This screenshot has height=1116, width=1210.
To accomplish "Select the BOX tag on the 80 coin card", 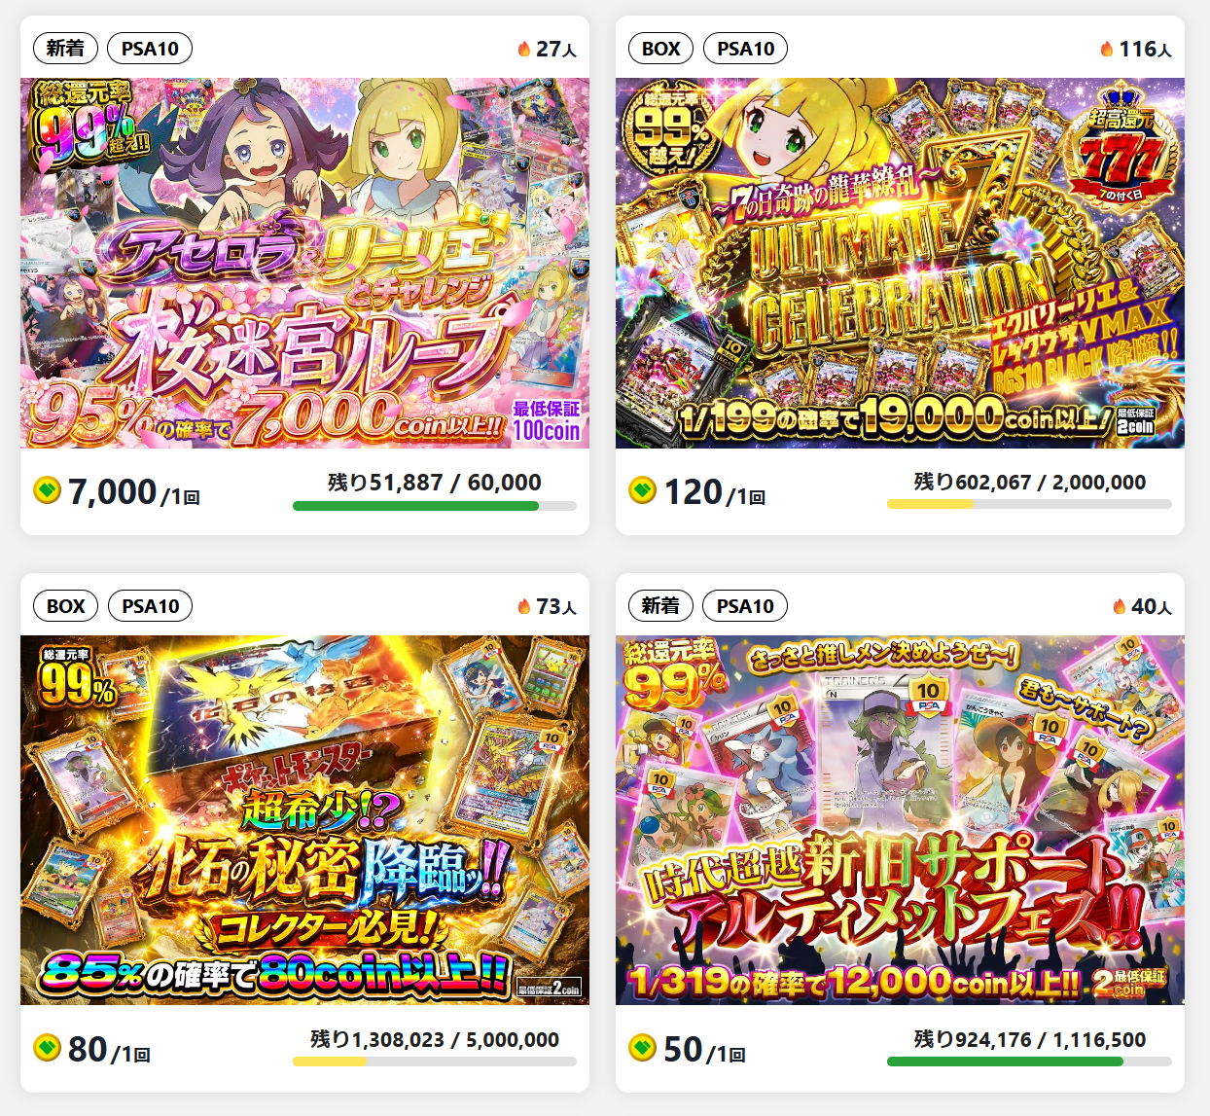I will 65,606.
